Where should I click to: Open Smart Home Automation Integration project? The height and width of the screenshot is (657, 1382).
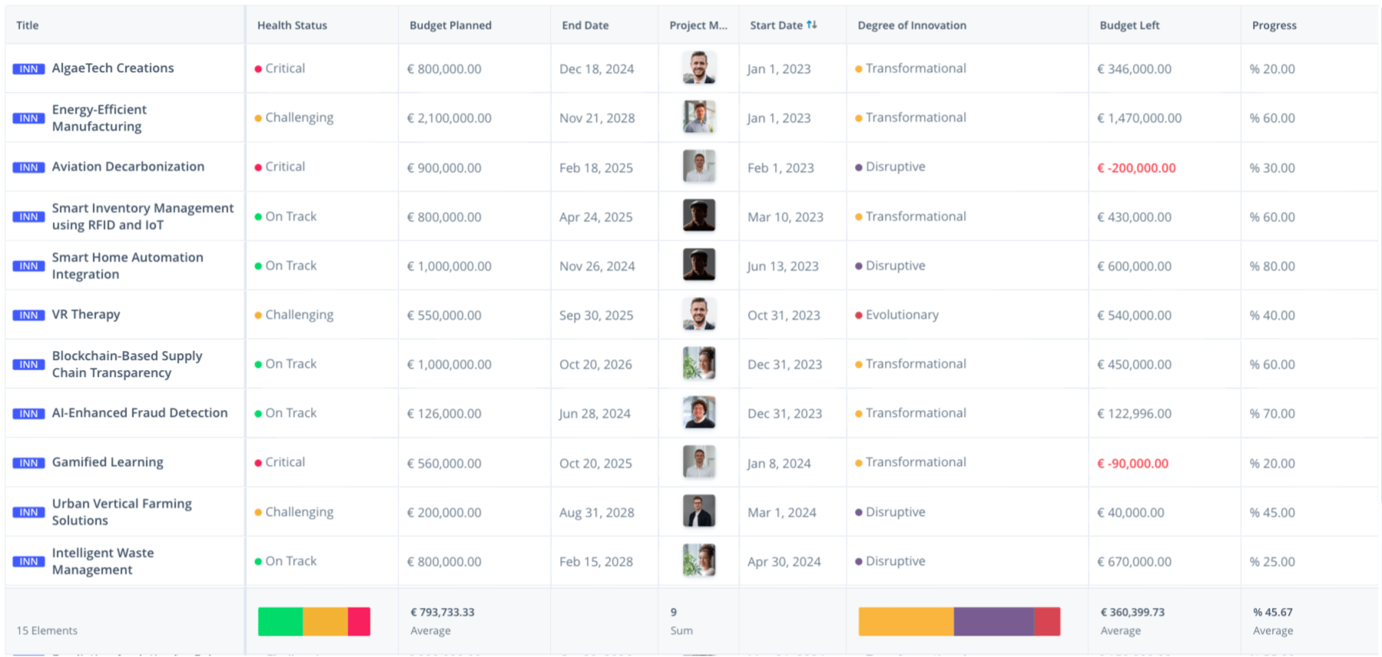pyautogui.click(x=128, y=266)
